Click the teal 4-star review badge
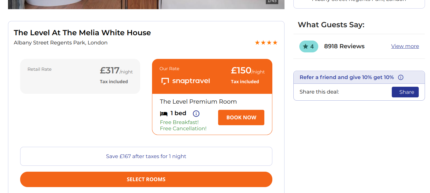Image resolution: width=430 pixels, height=193 pixels. click(x=308, y=46)
